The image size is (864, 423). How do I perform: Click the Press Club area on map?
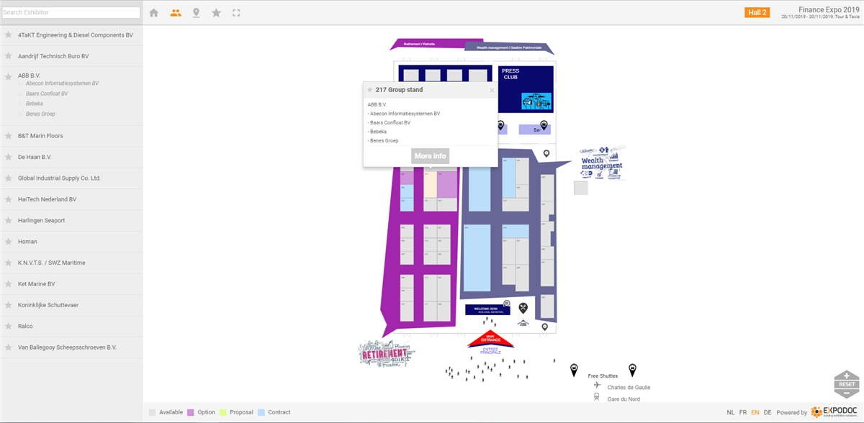pyautogui.click(x=526, y=89)
